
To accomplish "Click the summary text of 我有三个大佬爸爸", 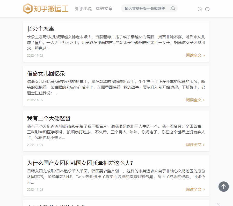I will point(116,132).
